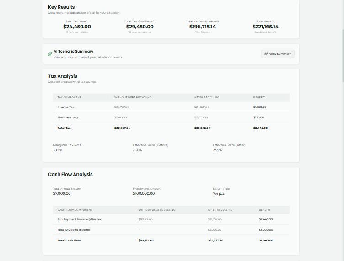Screen dimensions: 344x261
Task: Click the Income Tax row label
Action: pyautogui.click(x=66, y=107)
